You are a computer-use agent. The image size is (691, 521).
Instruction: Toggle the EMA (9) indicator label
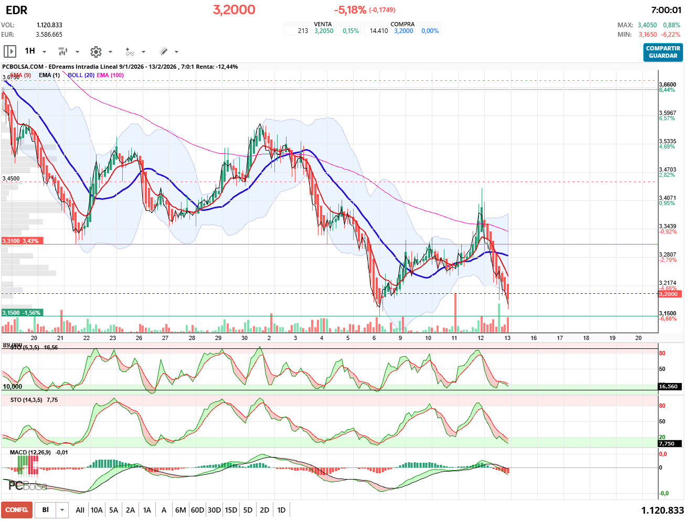(21, 75)
